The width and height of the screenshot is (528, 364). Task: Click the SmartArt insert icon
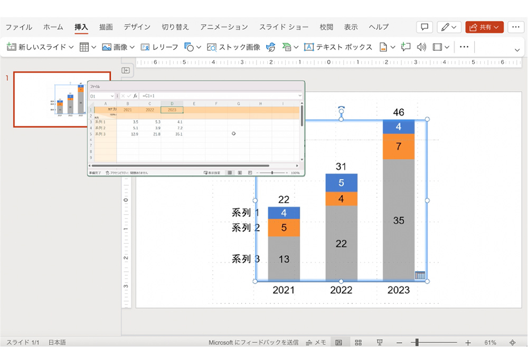[x=287, y=47]
